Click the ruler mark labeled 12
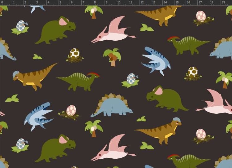Image resolution: width=232 pixels, height=168 pixels. [x=142, y=2]
